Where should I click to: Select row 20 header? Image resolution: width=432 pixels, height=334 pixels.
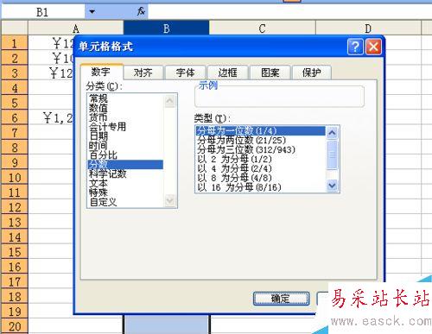coord(15,326)
